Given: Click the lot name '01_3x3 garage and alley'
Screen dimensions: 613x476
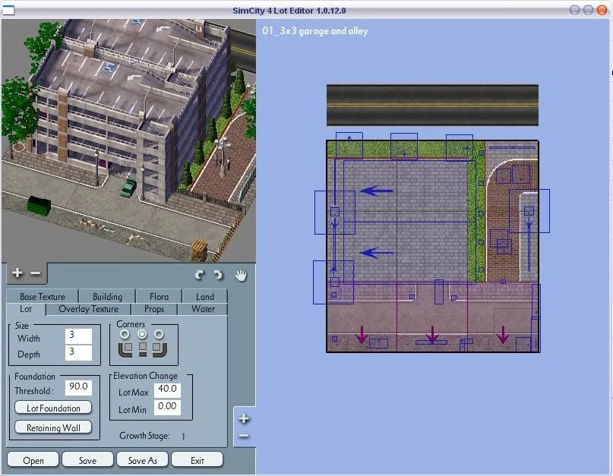Looking at the screenshot, I should 315,31.
